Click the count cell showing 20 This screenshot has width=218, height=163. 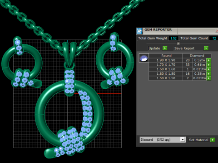click(188, 60)
